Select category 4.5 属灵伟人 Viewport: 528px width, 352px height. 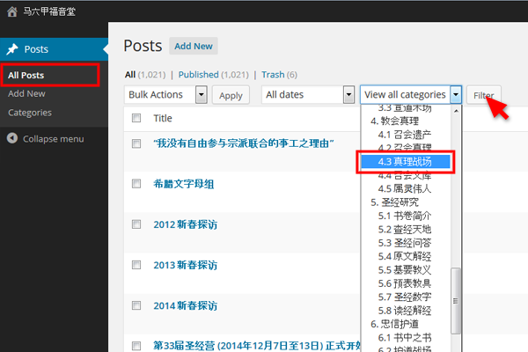tap(405, 188)
